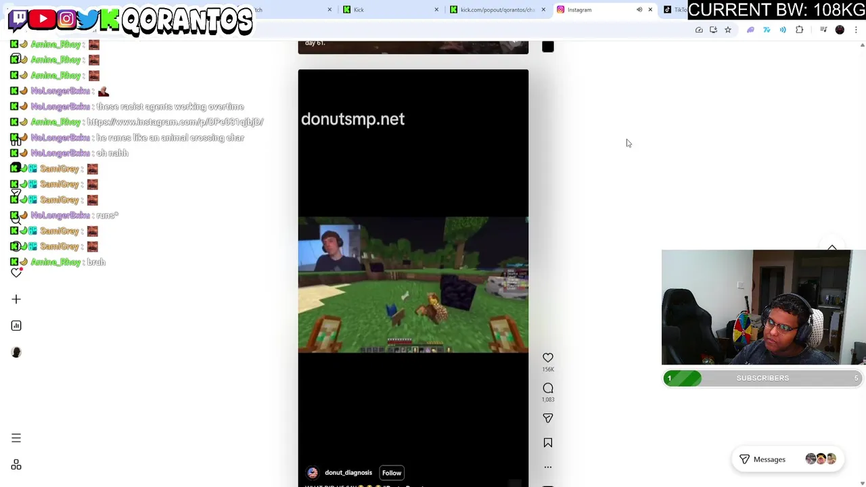This screenshot has height=487, width=866.
Task: Bookmark this page with the star icon
Action: pos(728,30)
